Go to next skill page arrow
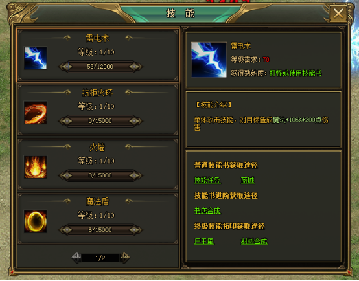 (125, 257)
